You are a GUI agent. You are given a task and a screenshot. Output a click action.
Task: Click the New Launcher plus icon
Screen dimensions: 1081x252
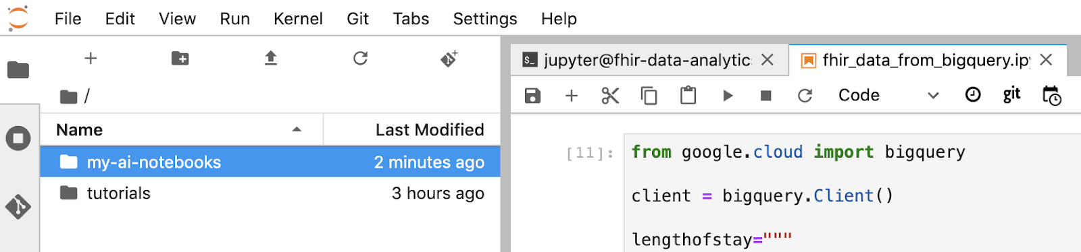coord(91,59)
